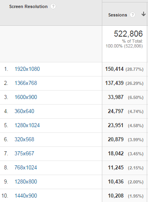Sort by Sessions column header

[118, 15]
